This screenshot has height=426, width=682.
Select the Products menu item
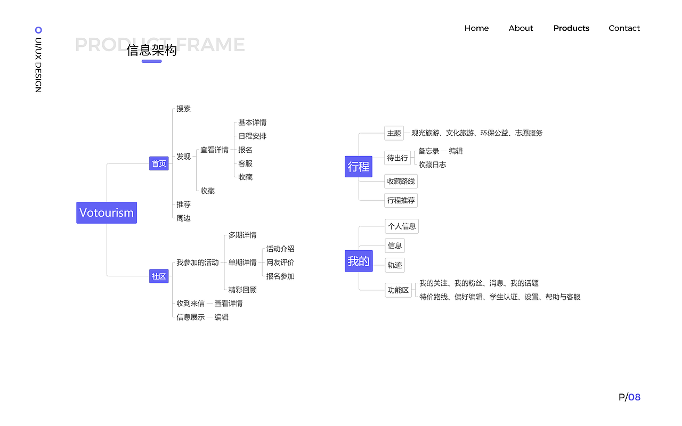(571, 28)
